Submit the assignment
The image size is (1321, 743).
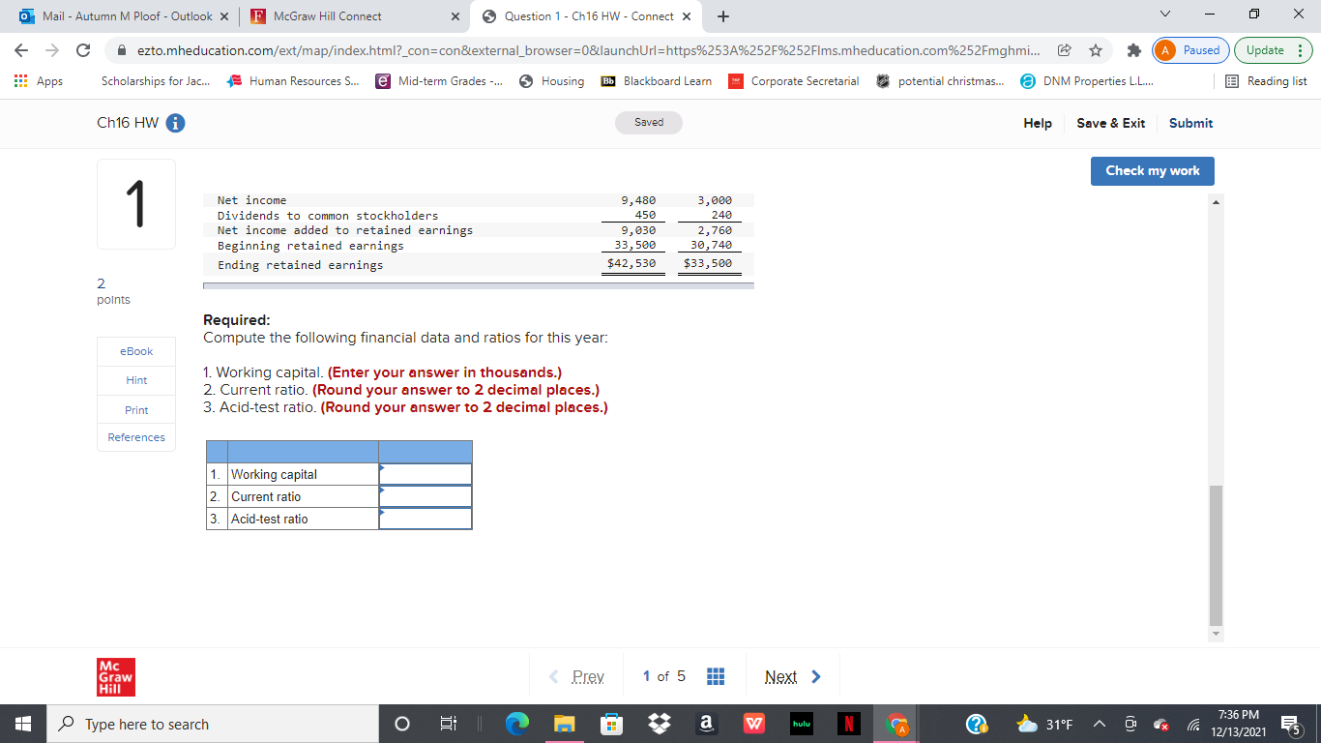point(1190,123)
